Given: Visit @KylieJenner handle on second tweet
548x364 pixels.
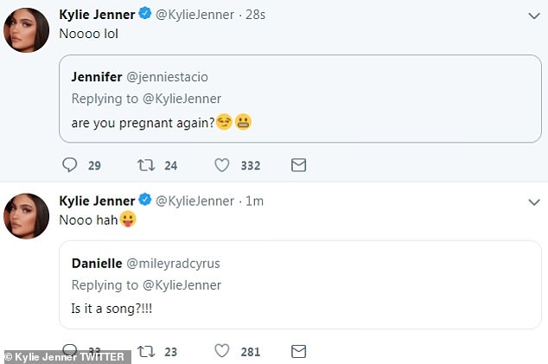Looking at the screenshot, I should (194, 201).
